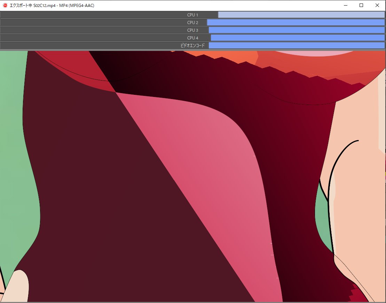
Task: Minimize the export window
Action: point(346,6)
